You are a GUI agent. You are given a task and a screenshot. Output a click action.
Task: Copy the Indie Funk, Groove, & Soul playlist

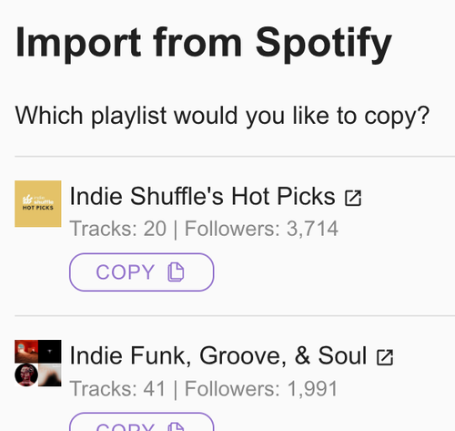[x=142, y=422]
